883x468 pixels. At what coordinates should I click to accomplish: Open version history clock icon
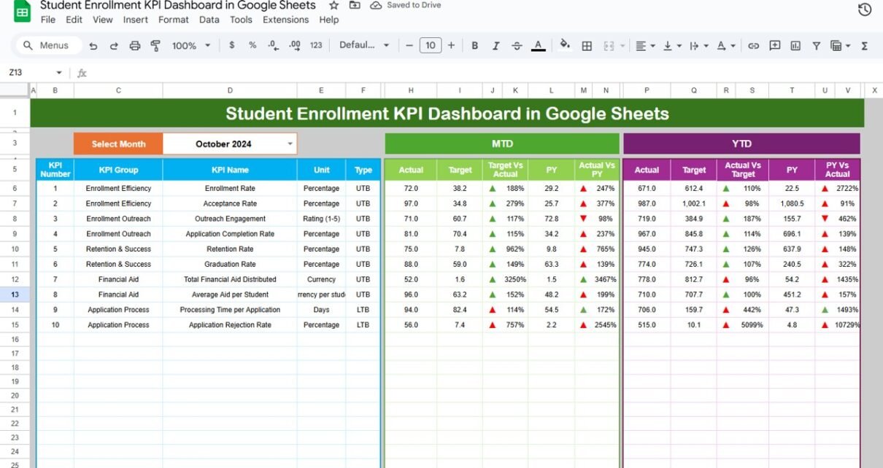pos(864,9)
